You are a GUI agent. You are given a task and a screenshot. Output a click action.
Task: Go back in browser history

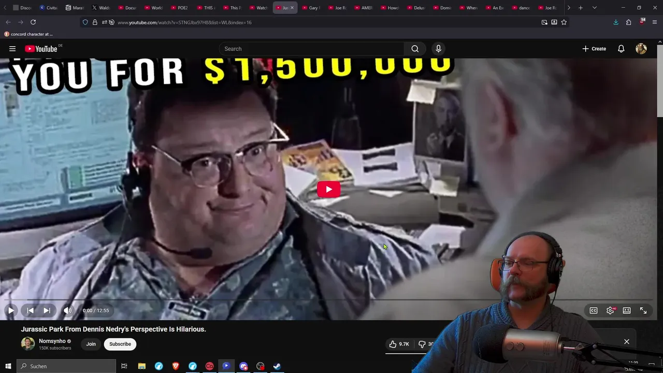point(8,22)
